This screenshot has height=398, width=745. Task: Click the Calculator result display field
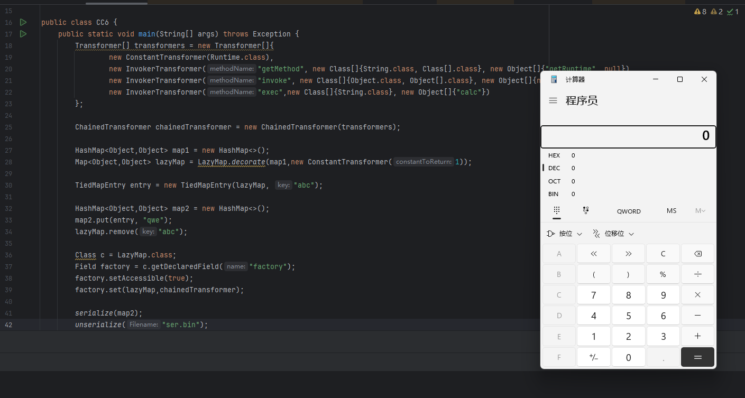[x=628, y=136]
